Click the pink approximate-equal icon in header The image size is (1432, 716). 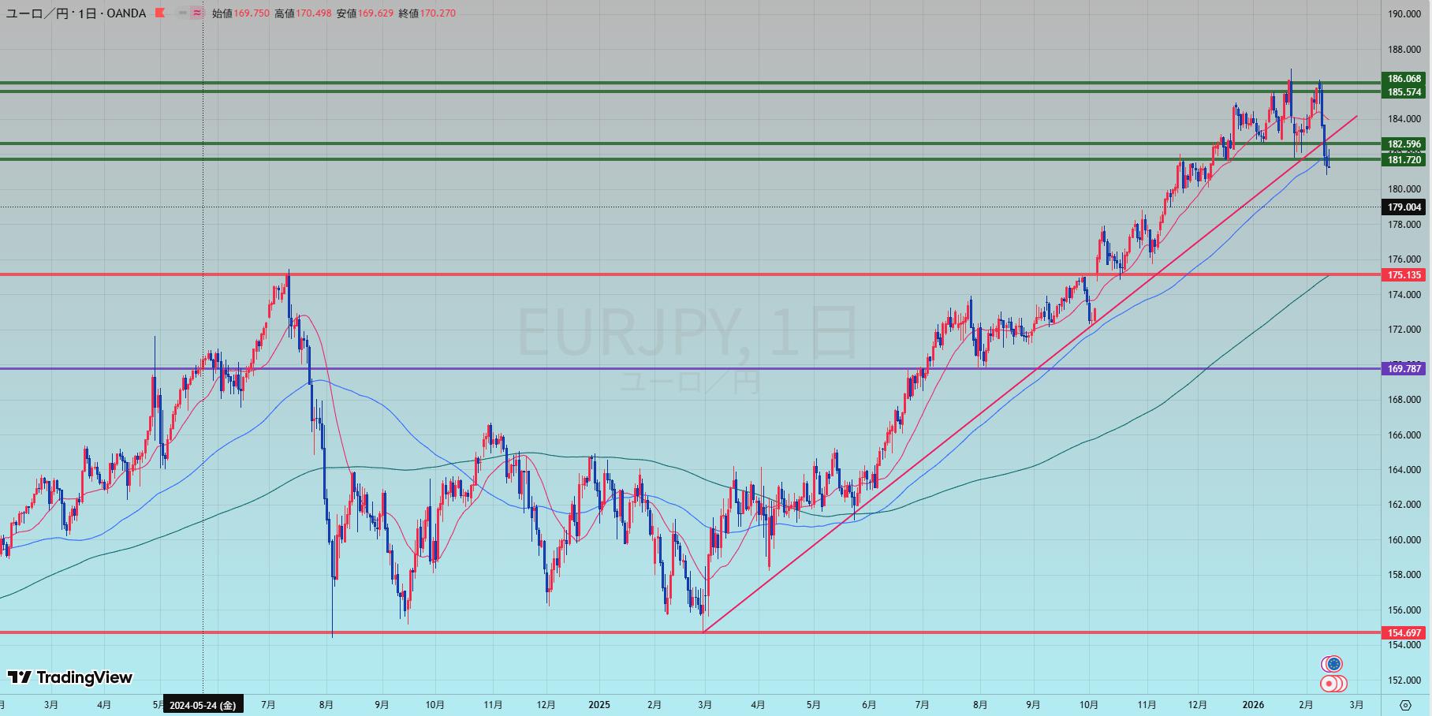pyautogui.click(x=196, y=13)
